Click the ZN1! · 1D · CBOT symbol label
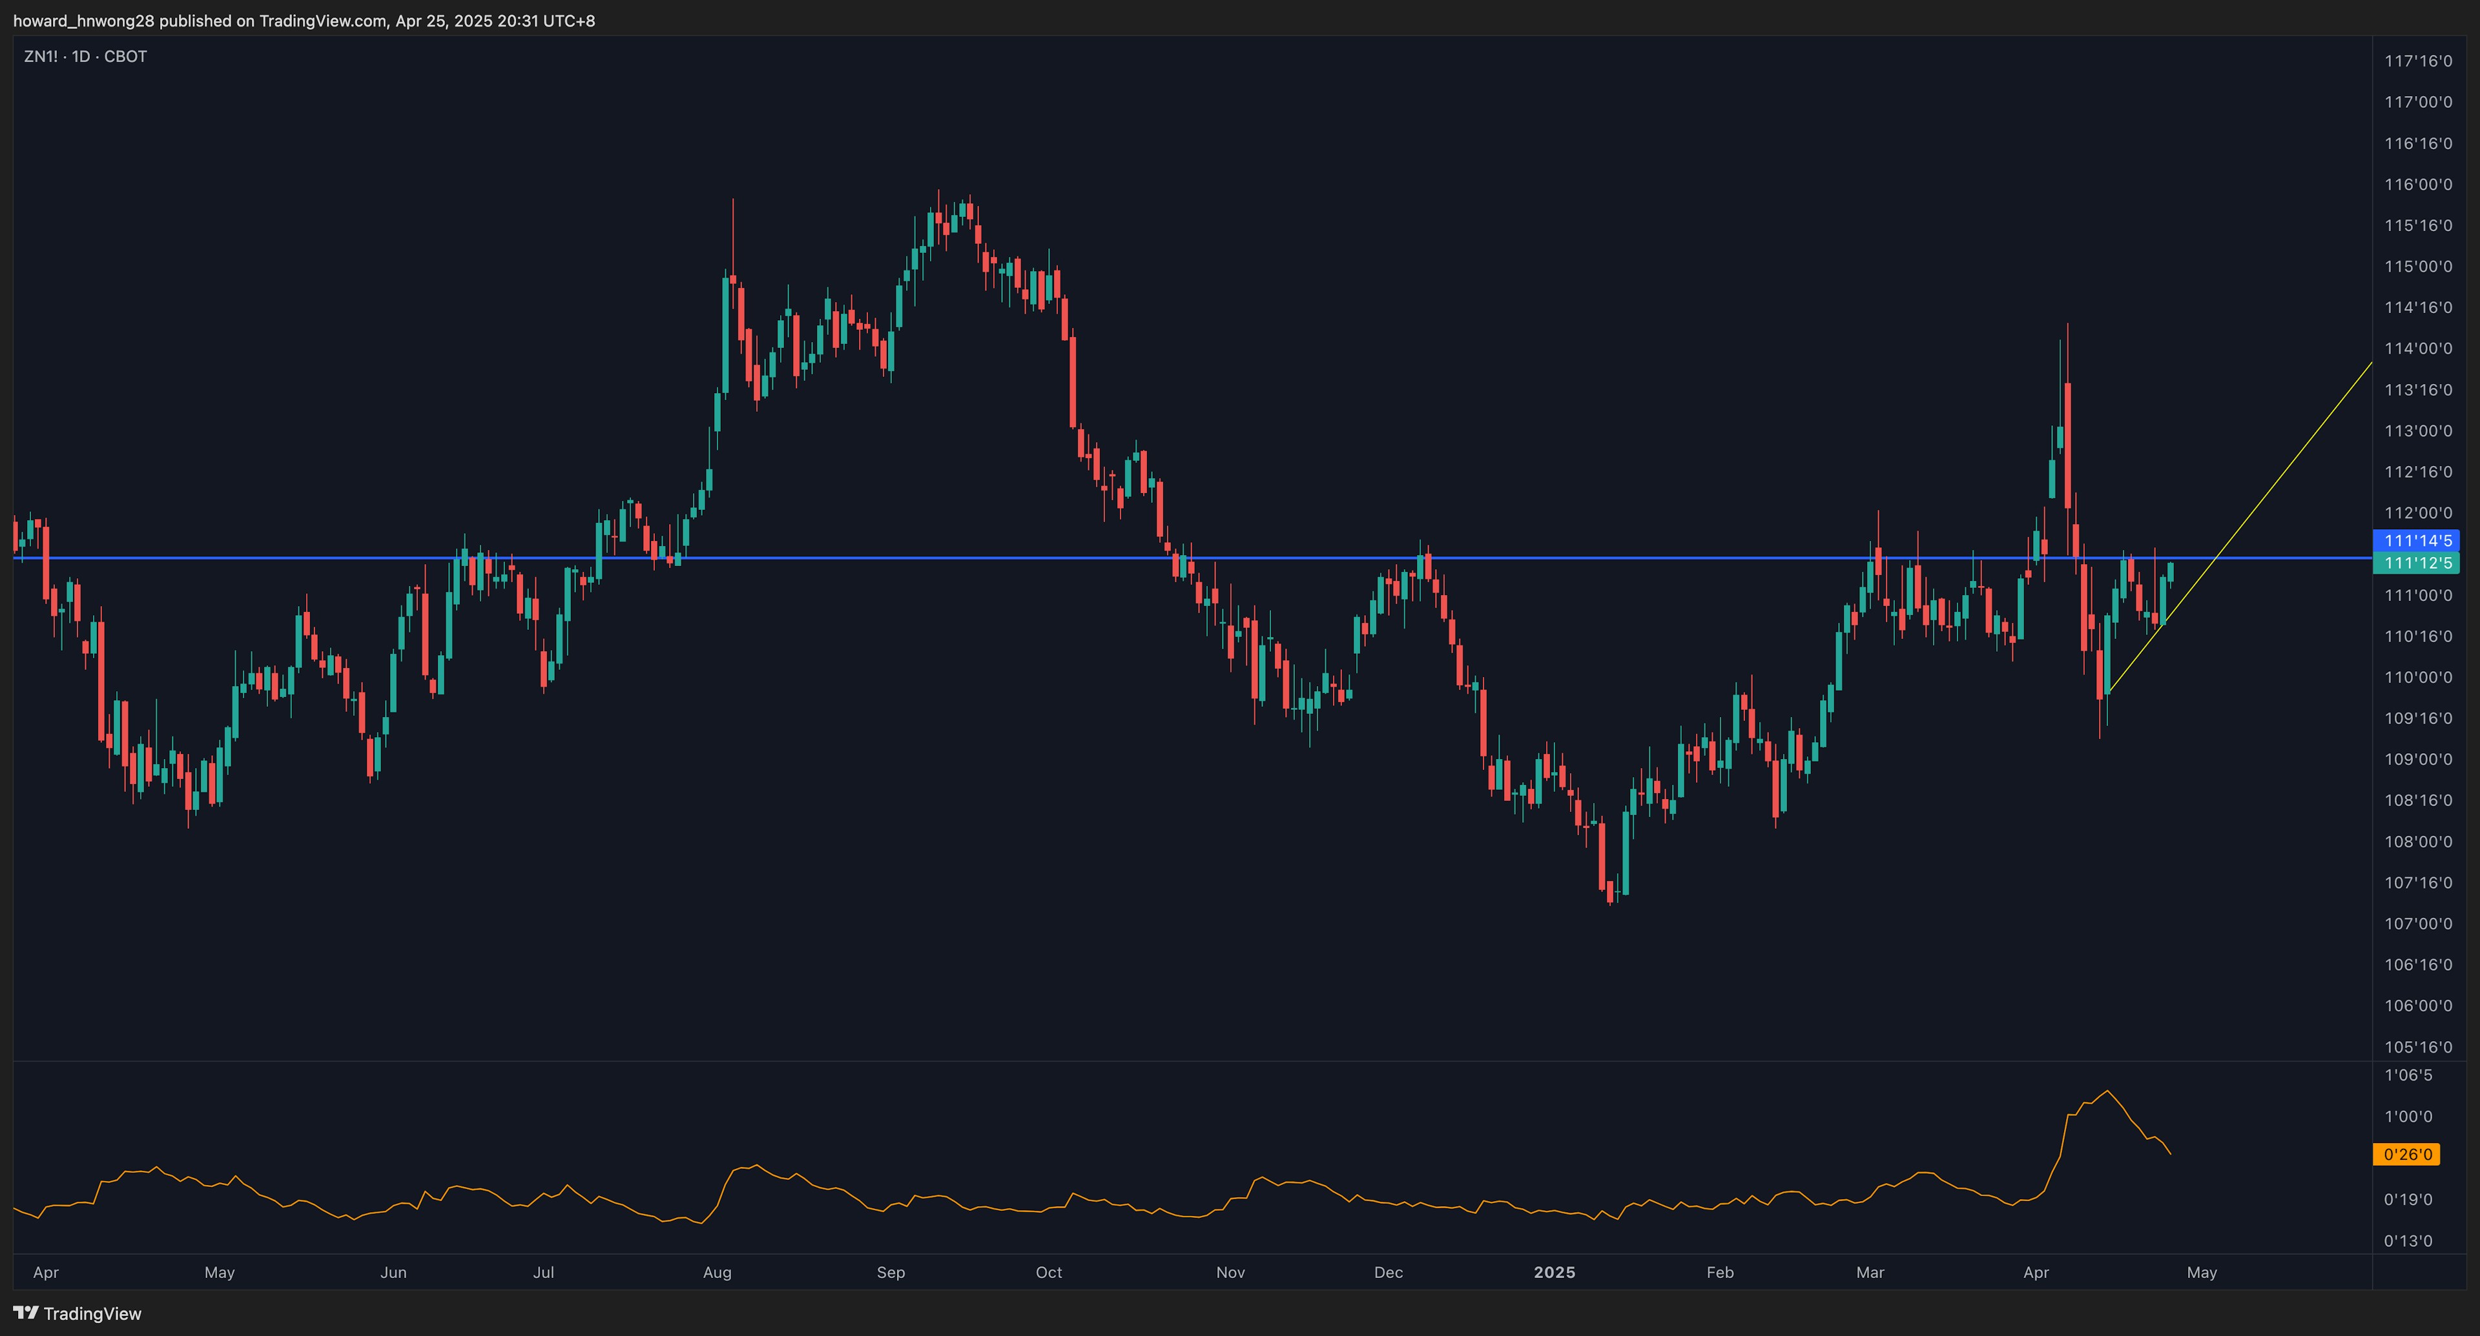This screenshot has height=1336, width=2480. 86,57
